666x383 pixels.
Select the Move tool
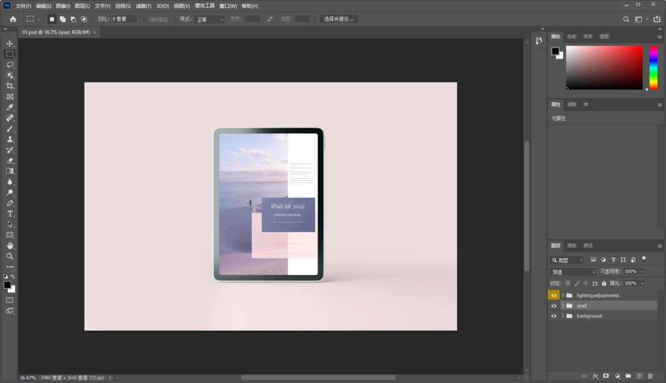click(x=10, y=44)
